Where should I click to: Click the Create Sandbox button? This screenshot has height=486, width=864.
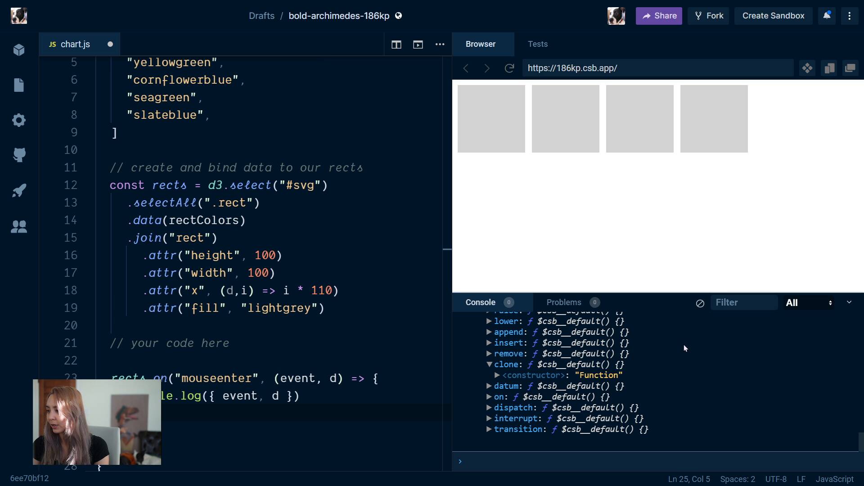[773, 16]
